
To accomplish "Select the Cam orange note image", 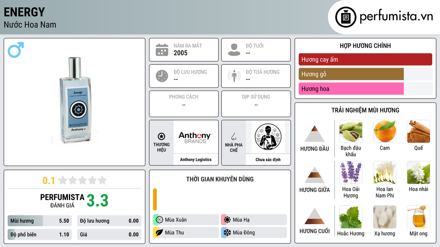I will click(385, 132).
